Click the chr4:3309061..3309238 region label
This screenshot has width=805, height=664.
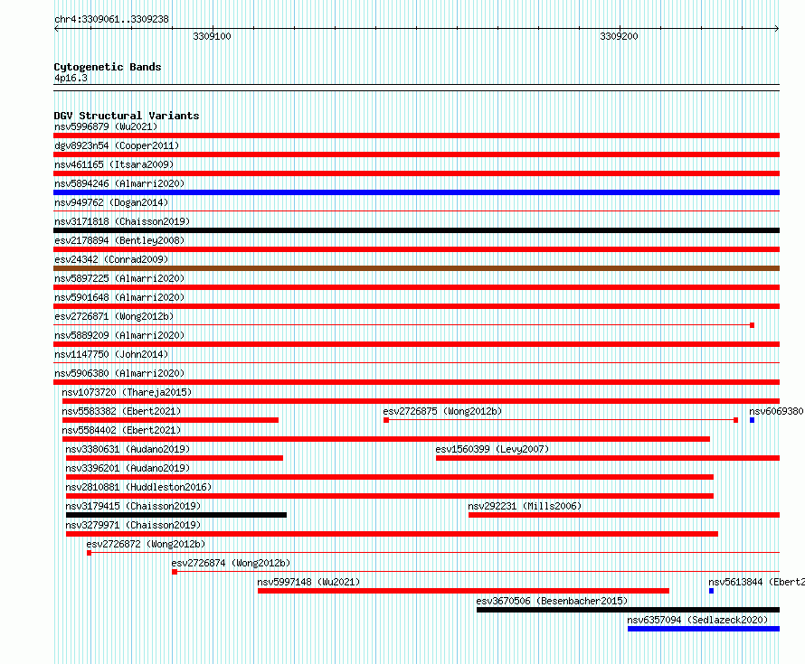(x=111, y=19)
